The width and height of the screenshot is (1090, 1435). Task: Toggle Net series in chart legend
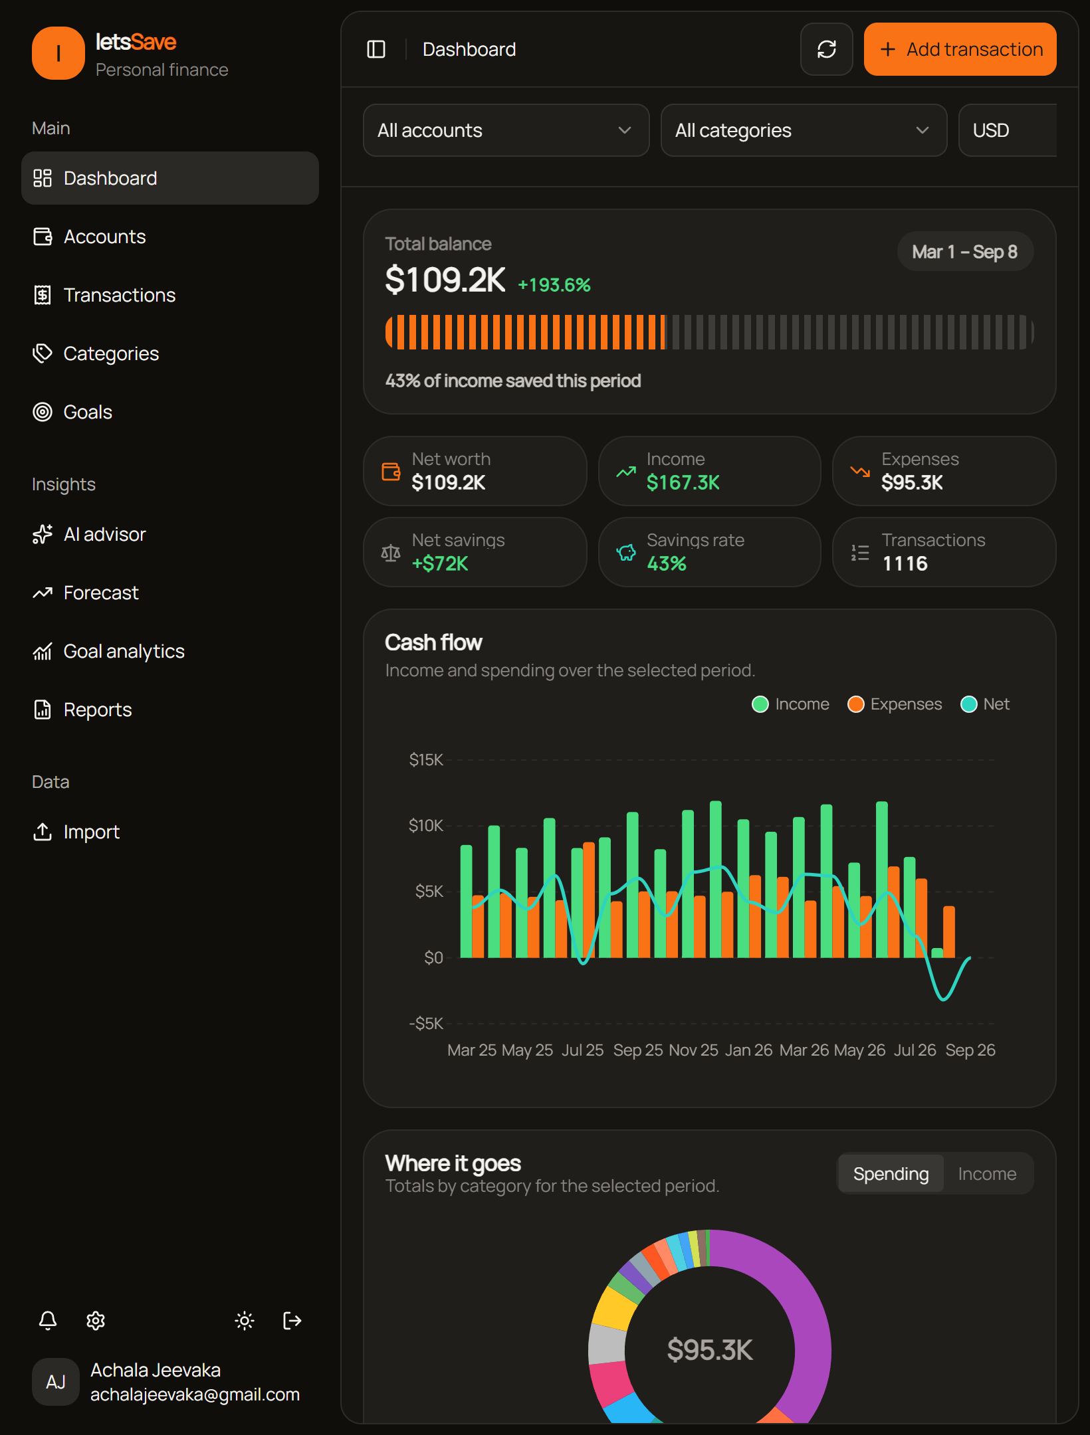pos(985,704)
